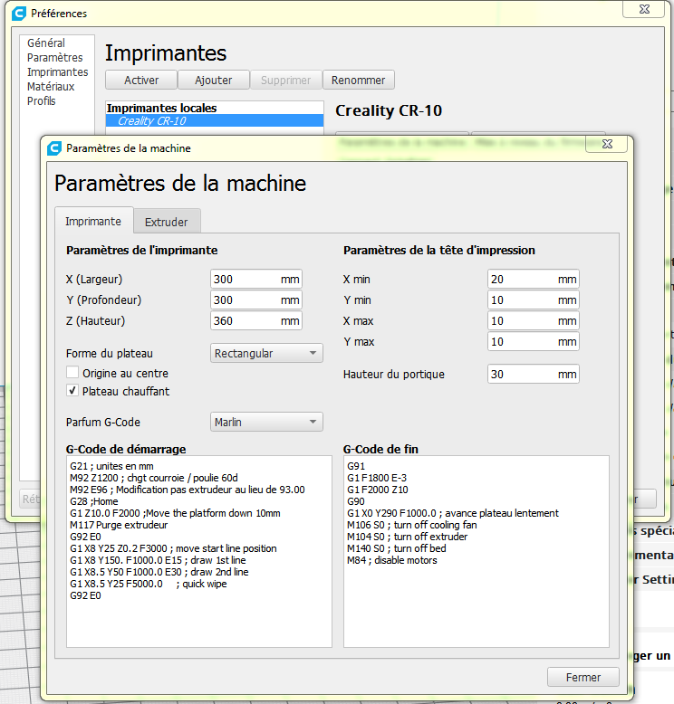Open Matériaux in Préférences sidebar

(51, 86)
